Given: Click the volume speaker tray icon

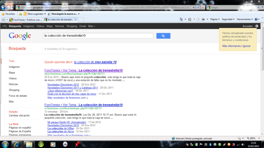Looking at the screenshot, I should click(243, 144).
